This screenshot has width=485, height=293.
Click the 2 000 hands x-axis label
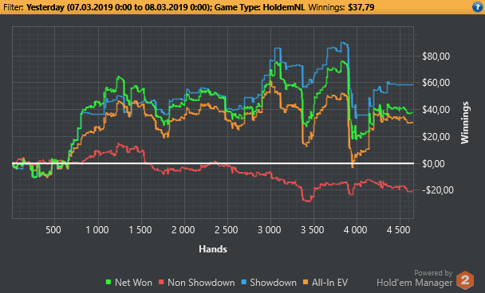click(183, 230)
